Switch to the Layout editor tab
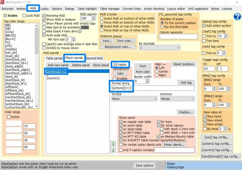This screenshot has width=242, height=170. (176, 9)
